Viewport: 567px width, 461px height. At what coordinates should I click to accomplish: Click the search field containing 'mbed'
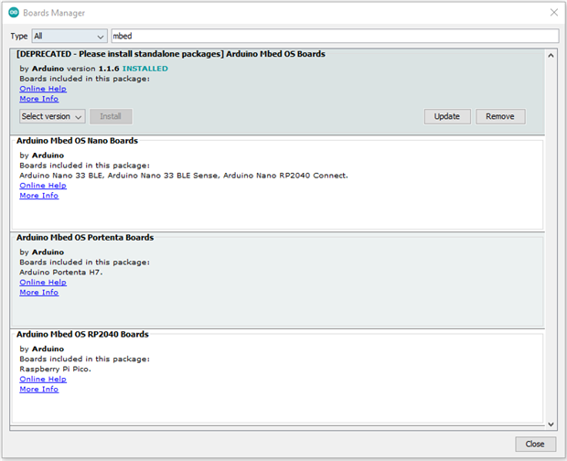[335, 37]
